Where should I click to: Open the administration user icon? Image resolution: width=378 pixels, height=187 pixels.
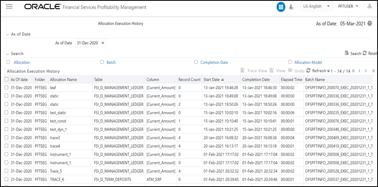[x=291, y=7]
